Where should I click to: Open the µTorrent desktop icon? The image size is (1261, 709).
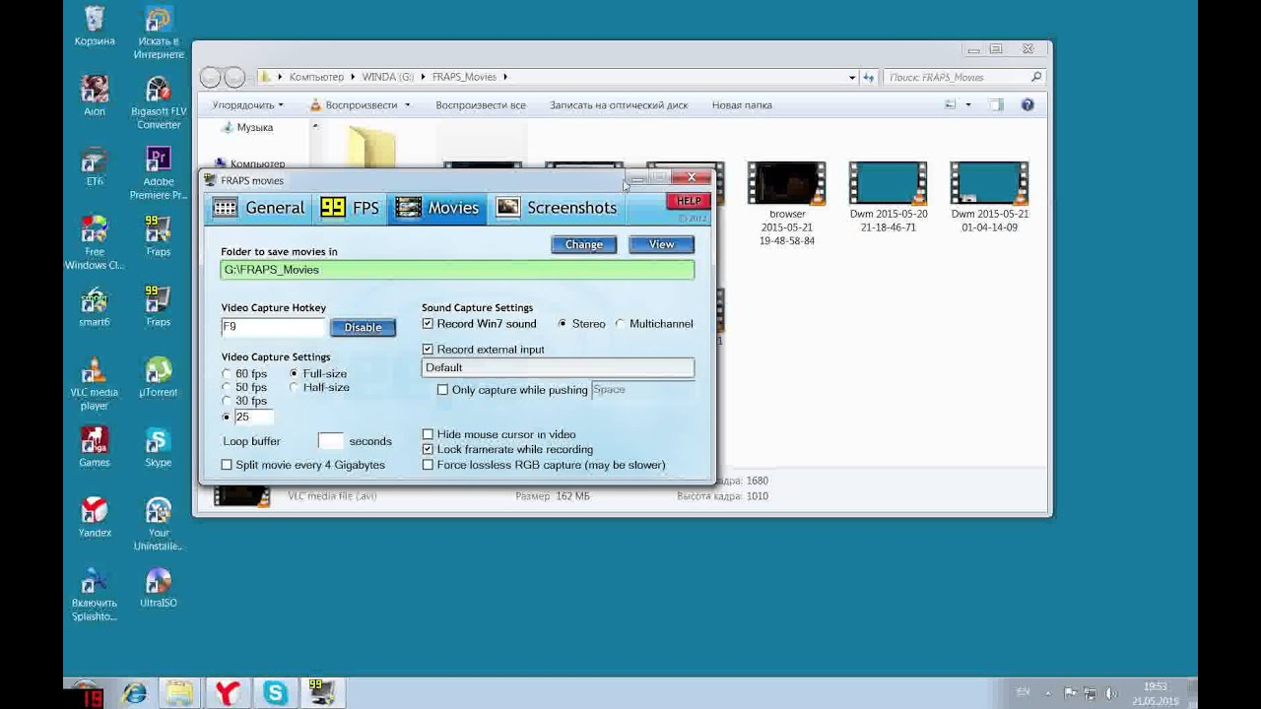pos(159,376)
